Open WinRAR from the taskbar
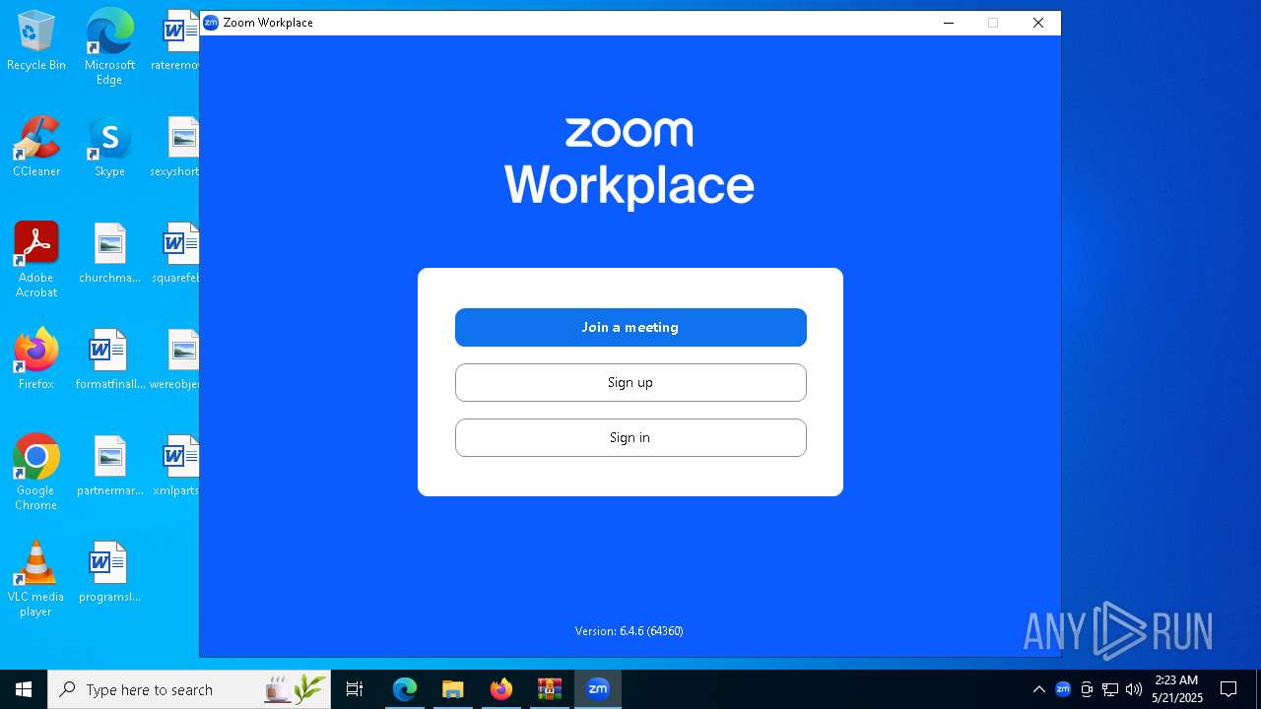This screenshot has height=709, width=1261. pos(550,689)
